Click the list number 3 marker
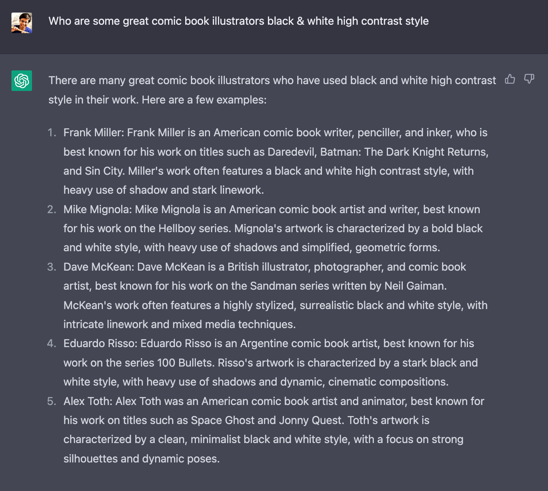This screenshot has width=548, height=491. [52, 267]
